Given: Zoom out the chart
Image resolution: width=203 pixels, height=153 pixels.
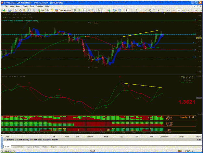Looking at the screenshot, I should pos(94,10).
